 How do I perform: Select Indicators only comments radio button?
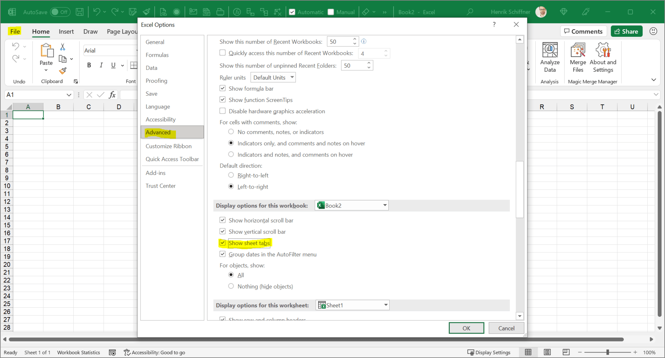click(231, 143)
